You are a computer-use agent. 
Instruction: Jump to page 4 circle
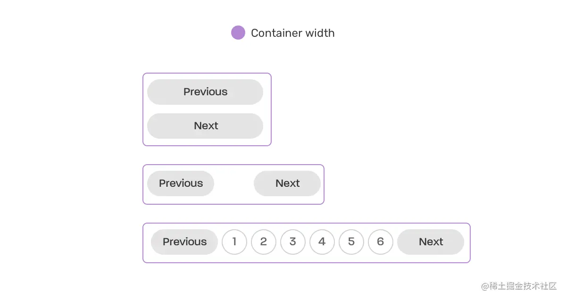[x=322, y=242]
